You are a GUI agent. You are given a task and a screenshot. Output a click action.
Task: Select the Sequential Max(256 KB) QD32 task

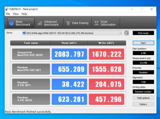pos(31,54)
